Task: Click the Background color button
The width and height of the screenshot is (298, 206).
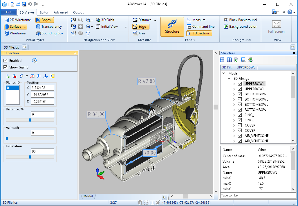Action: (240, 27)
